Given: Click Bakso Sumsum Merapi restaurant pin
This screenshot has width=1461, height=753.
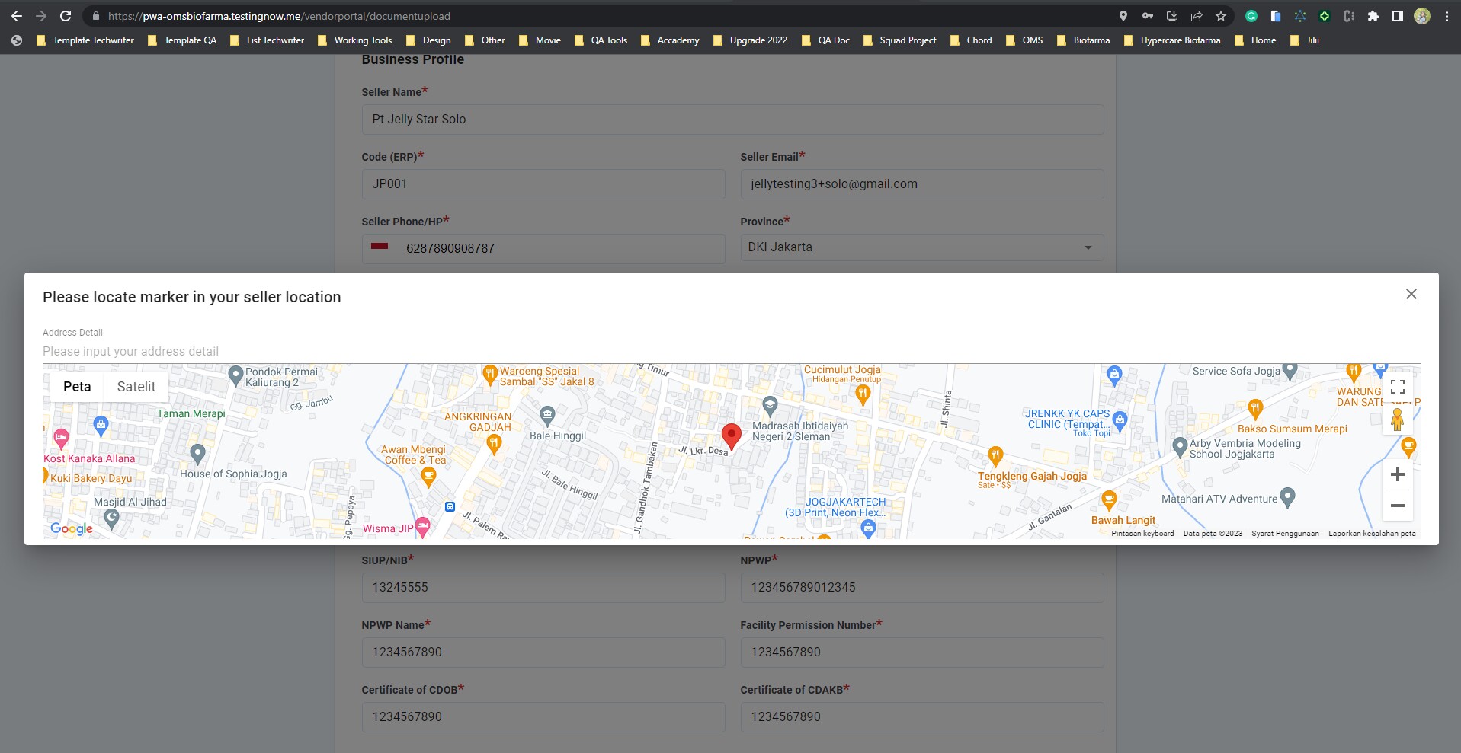Looking at the screenshot, I should (1255, 410).
